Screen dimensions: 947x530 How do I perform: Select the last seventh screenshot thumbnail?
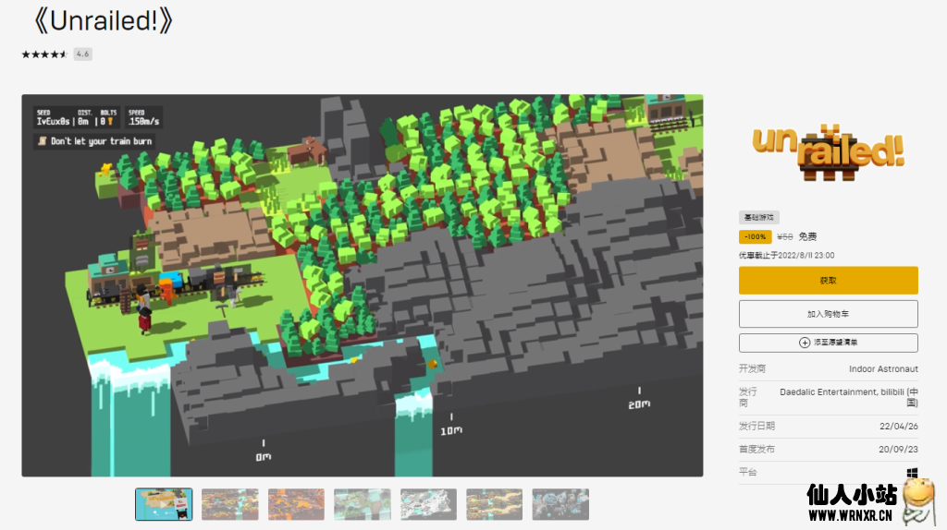(560, 504)
